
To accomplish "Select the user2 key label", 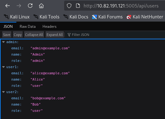I will pos(12,92).
